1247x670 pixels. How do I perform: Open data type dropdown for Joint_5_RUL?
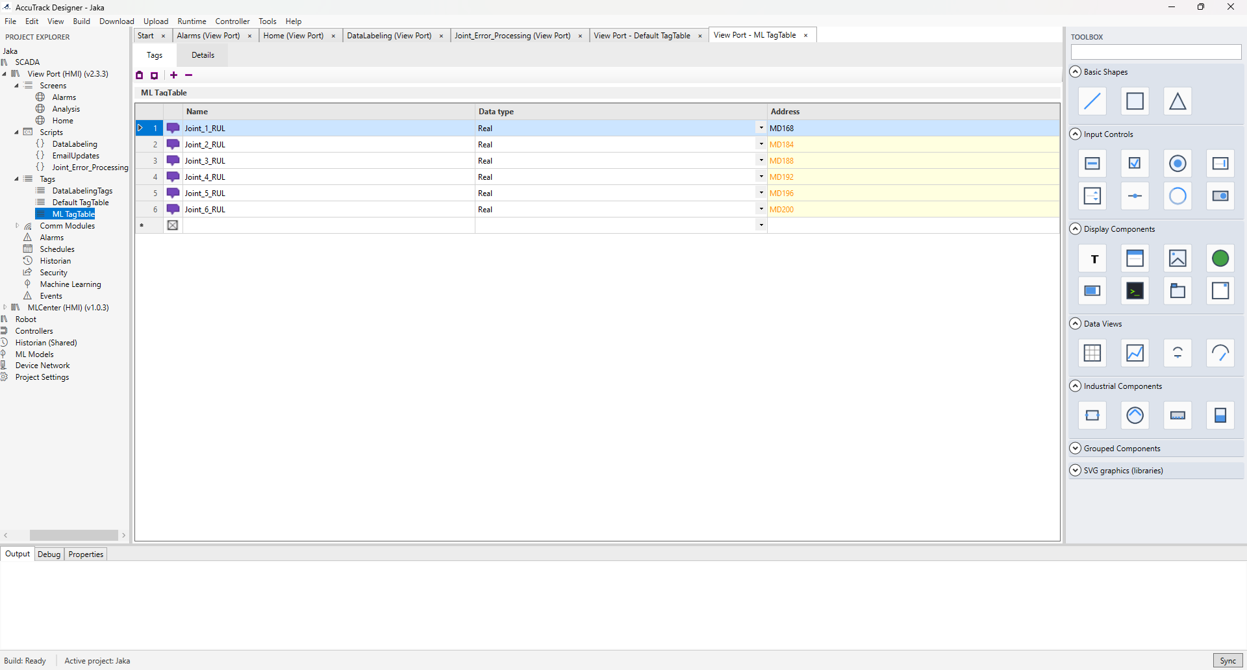click(x=761, y=193)
